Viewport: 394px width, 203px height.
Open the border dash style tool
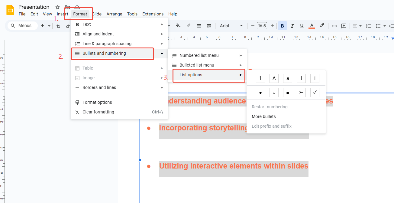(209, 26)
